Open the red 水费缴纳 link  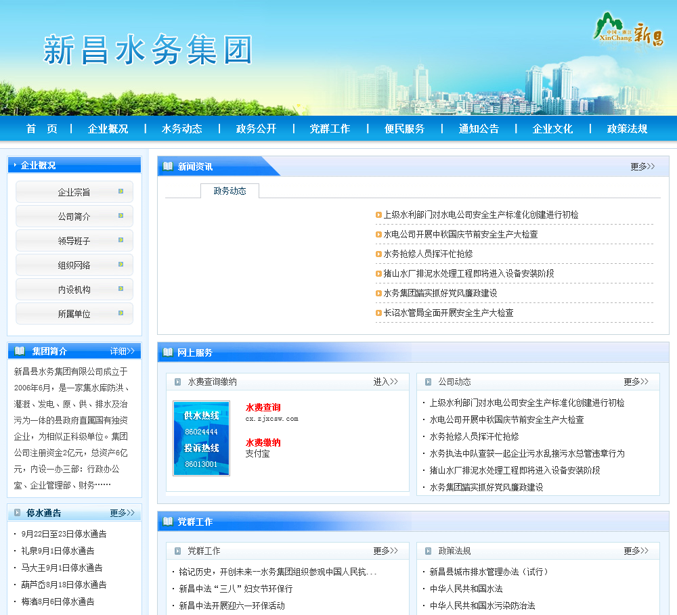click(x=263, y=442)
